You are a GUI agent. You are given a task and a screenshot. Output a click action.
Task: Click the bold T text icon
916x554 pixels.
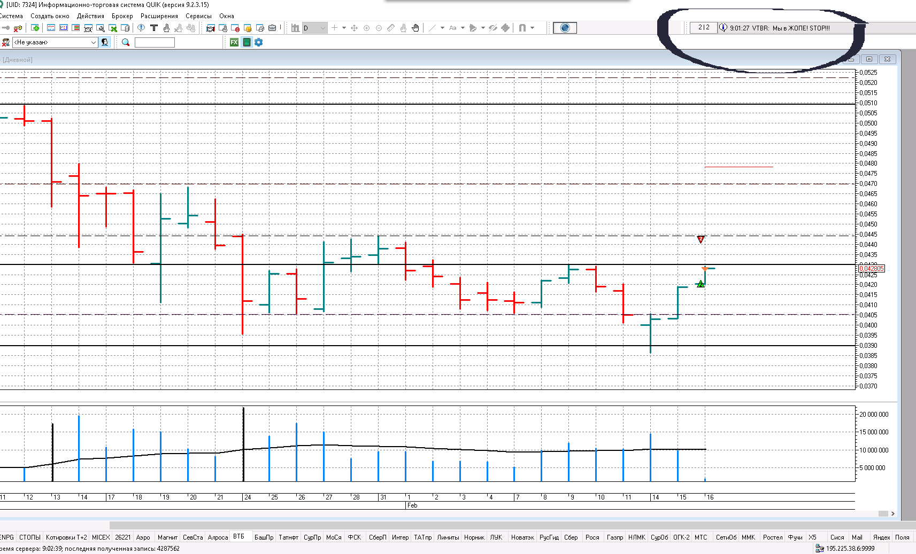click(154, 28)
